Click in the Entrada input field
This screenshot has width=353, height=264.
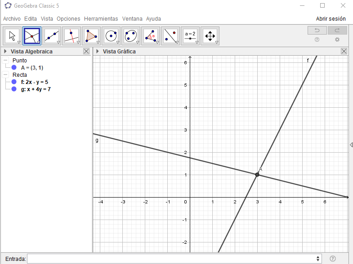coord(174,259)
